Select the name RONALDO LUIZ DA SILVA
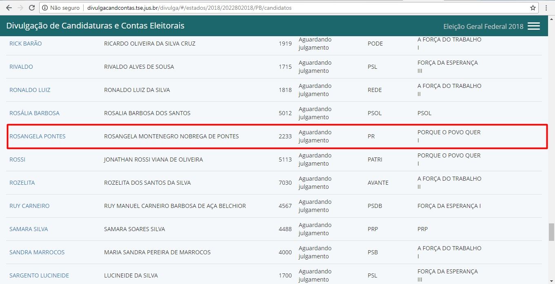This screenshot has width=555, height=284. click(x=137, y=90)
